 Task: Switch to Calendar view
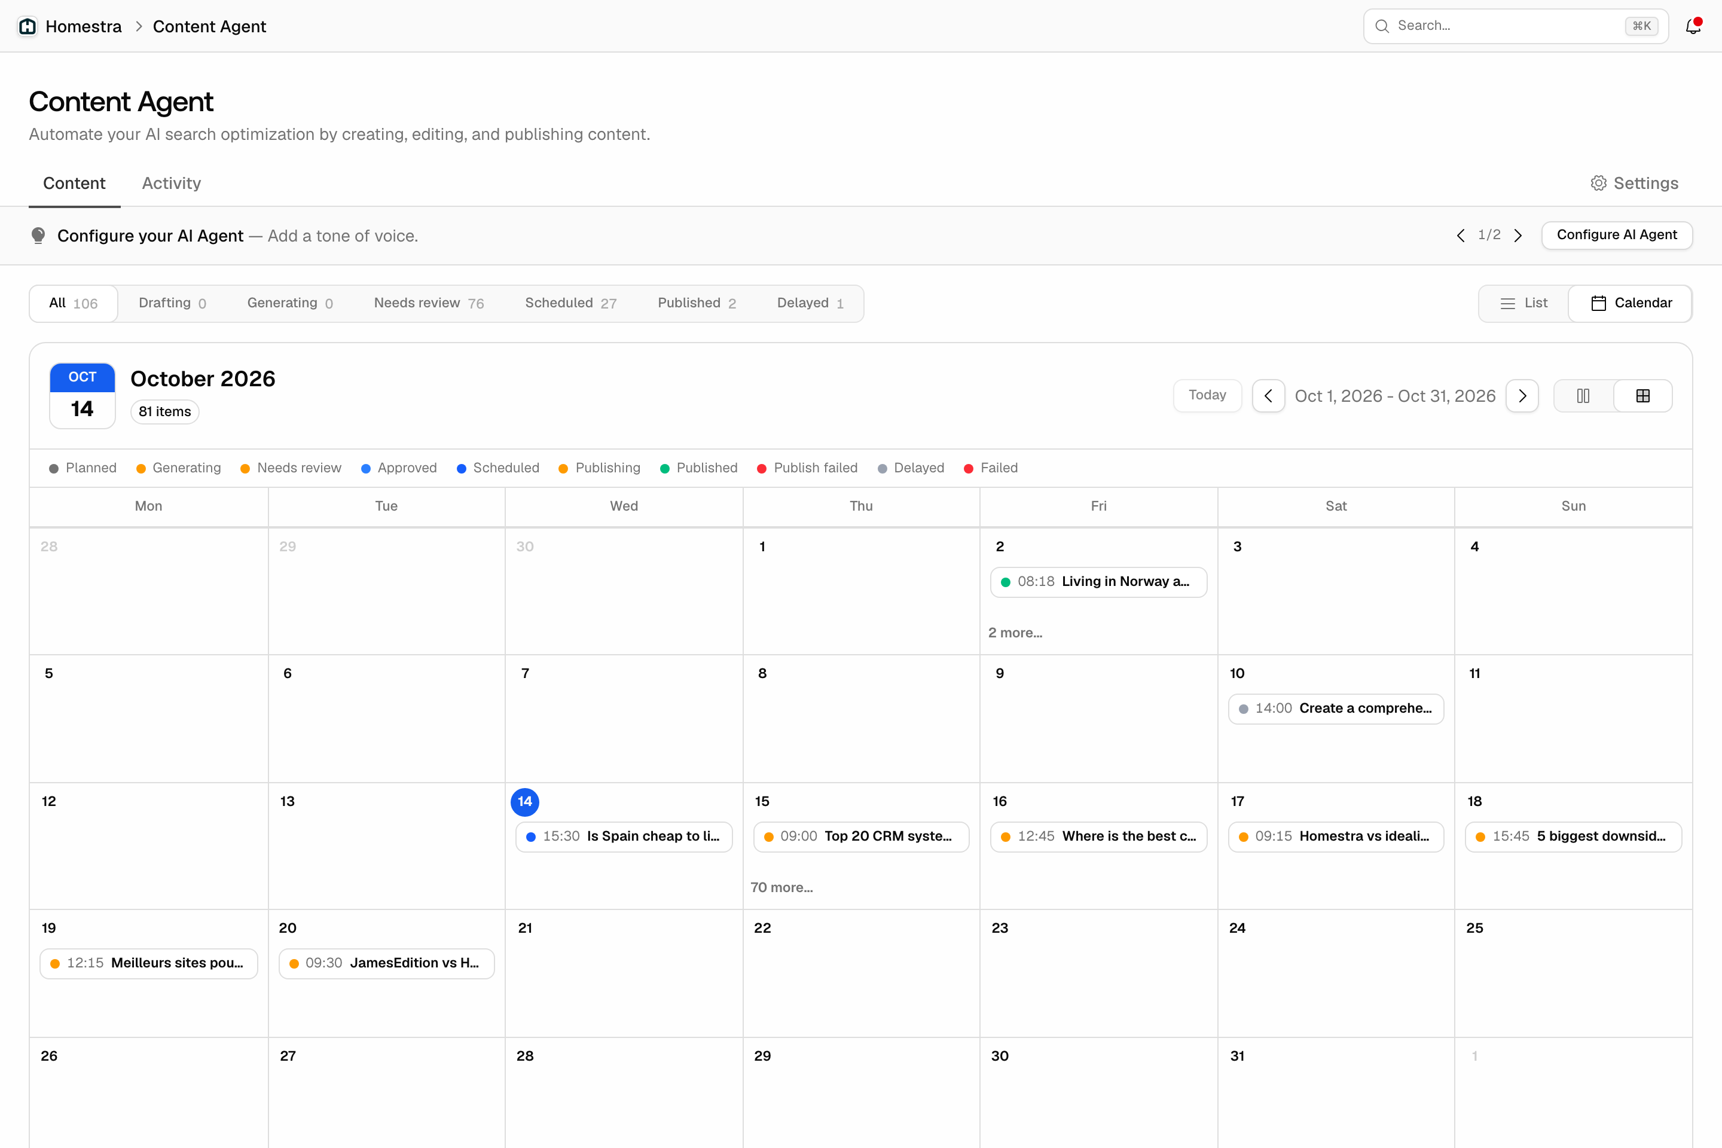tap(1631, 303)
